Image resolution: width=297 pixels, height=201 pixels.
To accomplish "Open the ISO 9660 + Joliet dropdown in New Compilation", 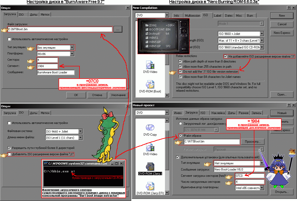I will coord(262,34).
